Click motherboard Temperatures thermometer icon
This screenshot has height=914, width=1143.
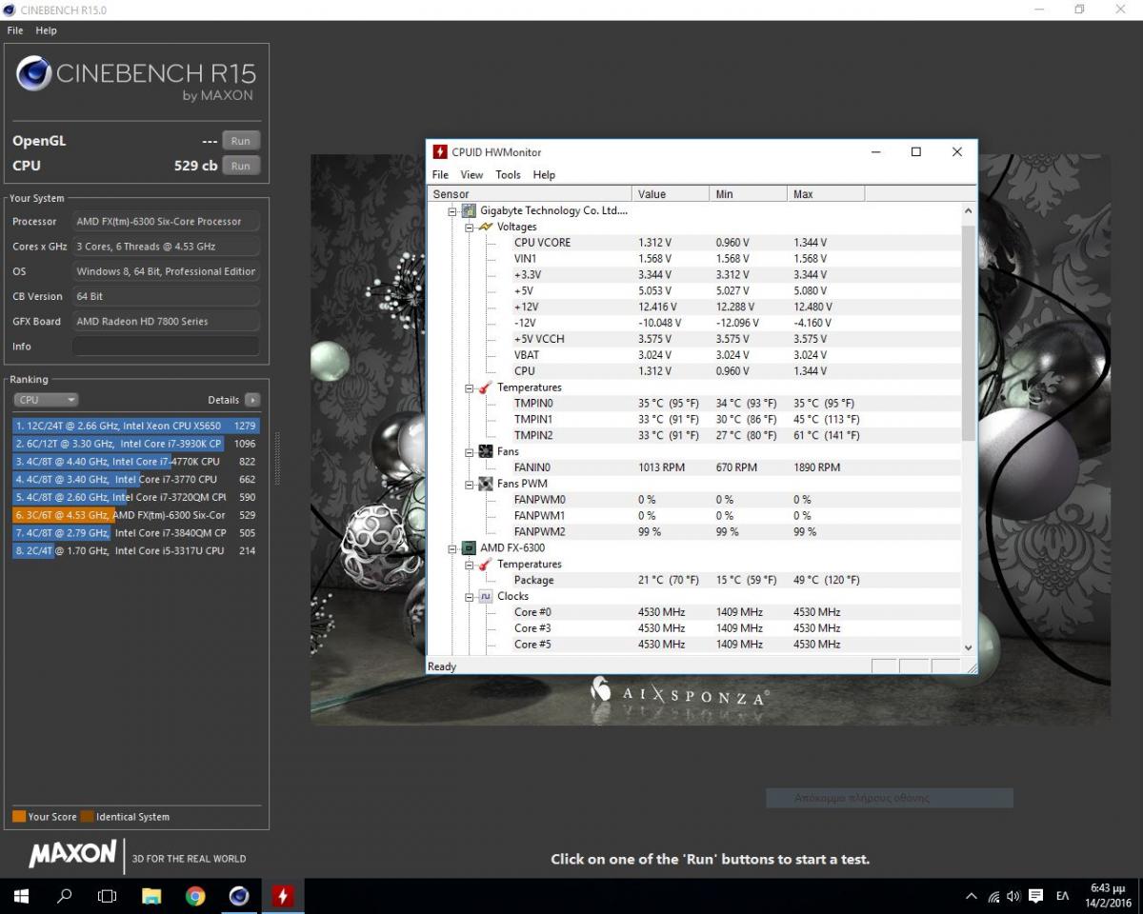[485, 387]
